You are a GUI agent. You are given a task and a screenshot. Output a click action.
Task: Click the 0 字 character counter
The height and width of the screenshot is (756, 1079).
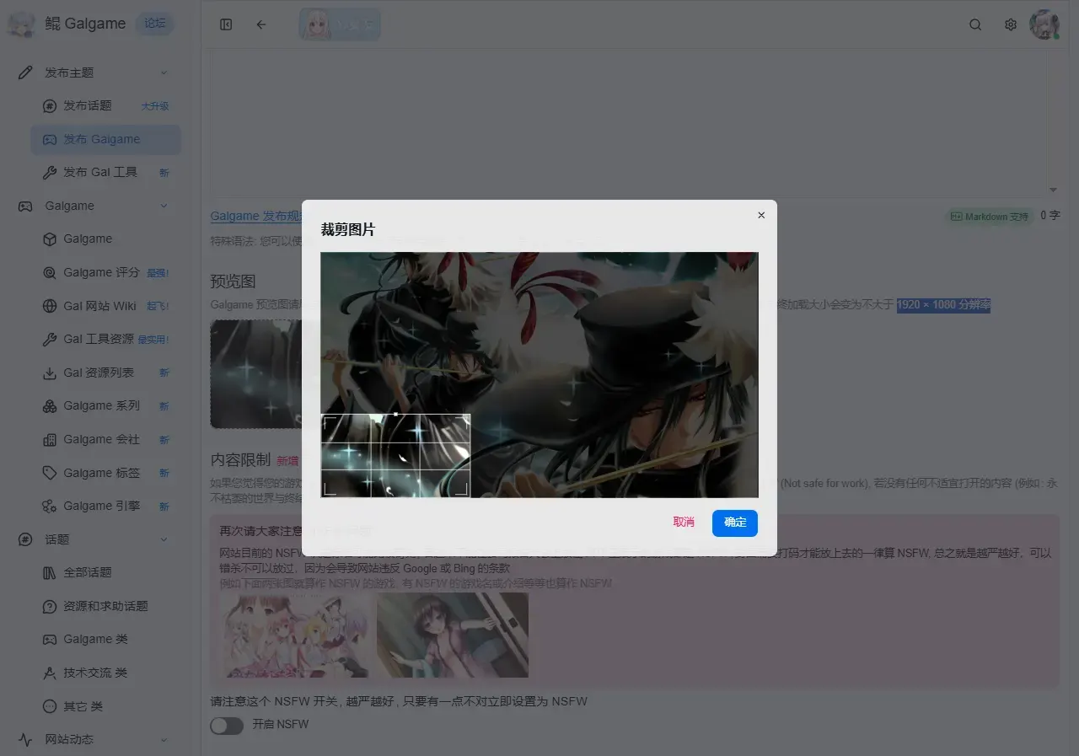point(1049,216)
